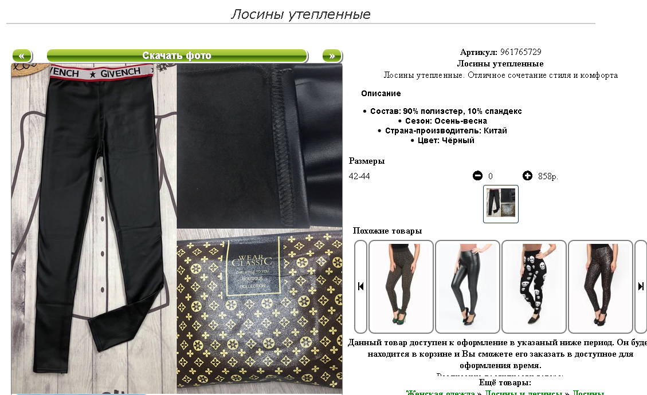The width and height of the screenshot is (647, 395).
Task: Open the shiny black leggings similar item
Action: (x=468, y=287)
